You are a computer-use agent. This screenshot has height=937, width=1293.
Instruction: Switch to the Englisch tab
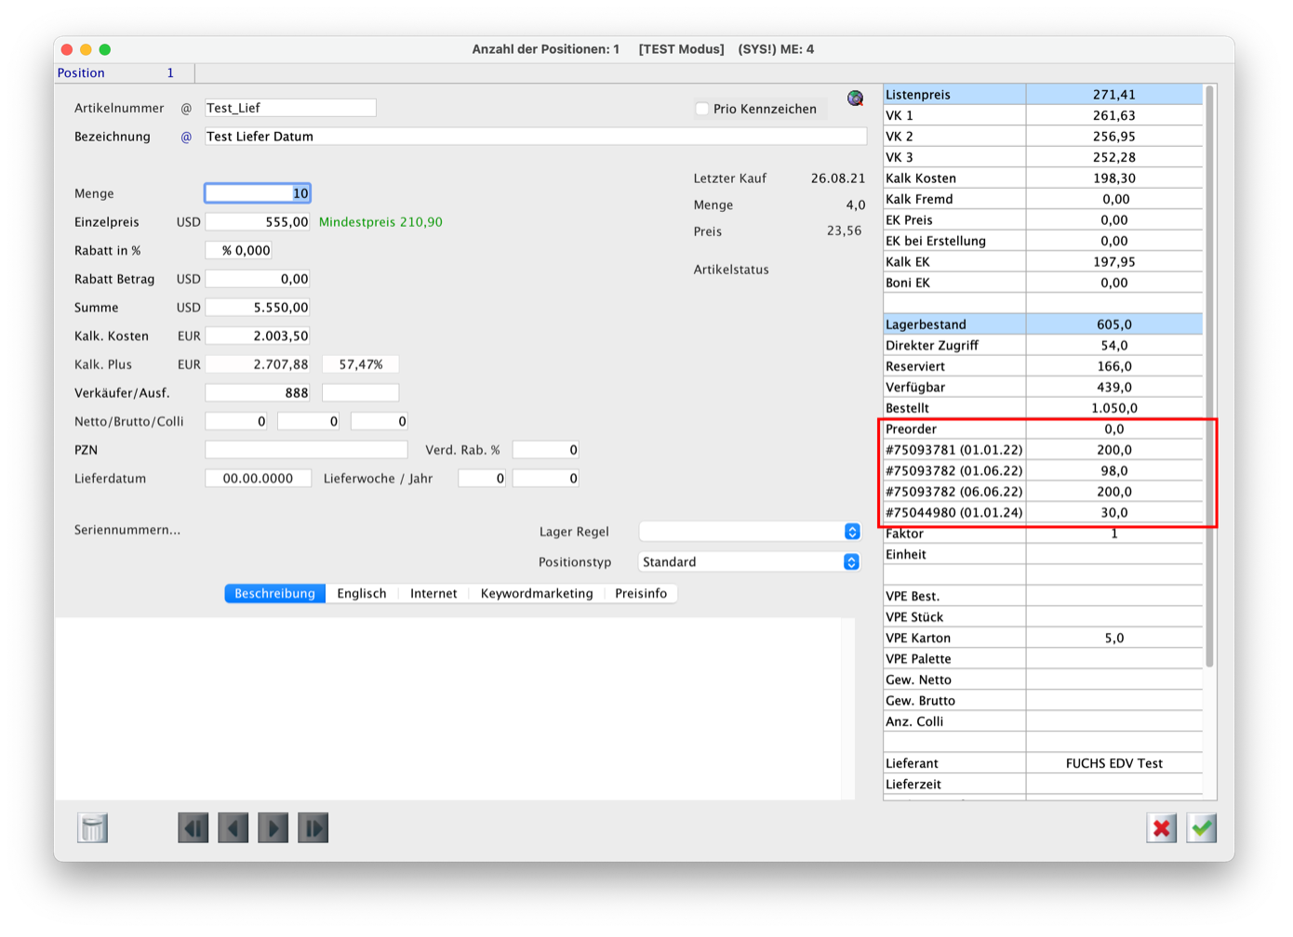pos(361,593)
